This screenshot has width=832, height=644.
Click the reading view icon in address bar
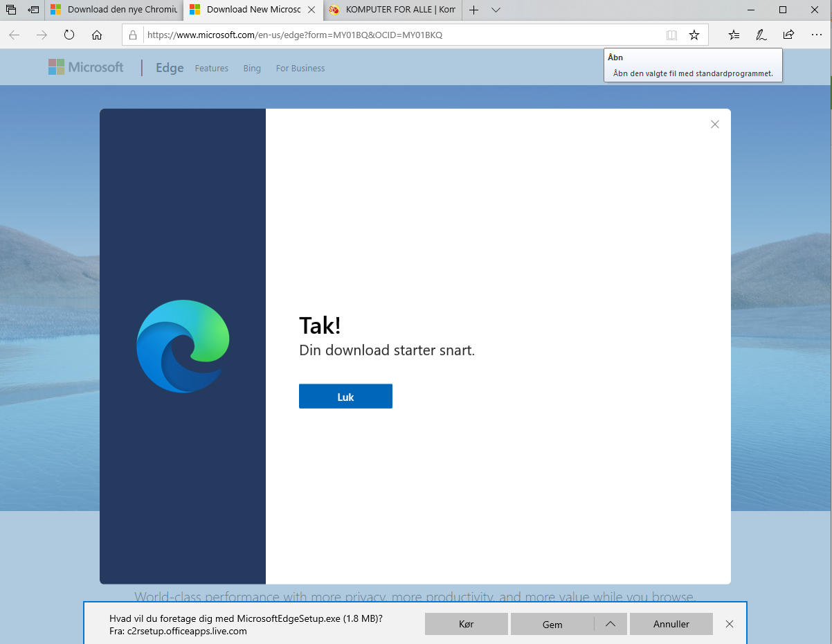tap(671, 35)
